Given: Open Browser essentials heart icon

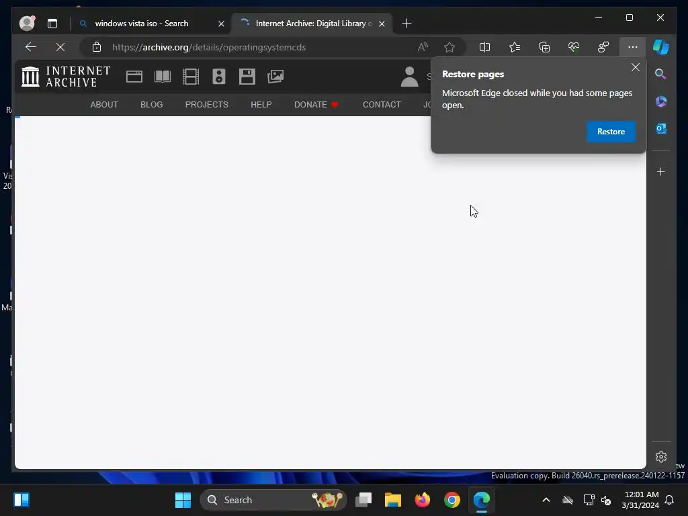Looking at the screenshot, I should point(574,47).
